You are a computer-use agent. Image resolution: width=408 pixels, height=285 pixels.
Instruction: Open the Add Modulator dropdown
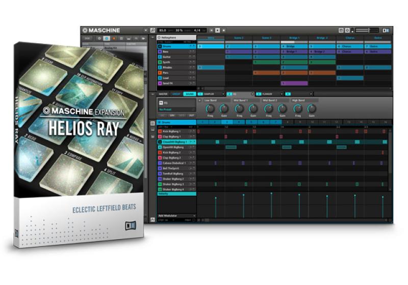(176, 216)
